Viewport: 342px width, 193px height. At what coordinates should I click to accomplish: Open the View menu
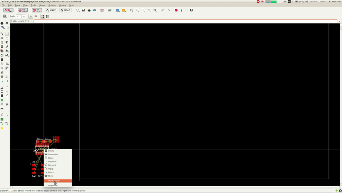tap(25, 5)
